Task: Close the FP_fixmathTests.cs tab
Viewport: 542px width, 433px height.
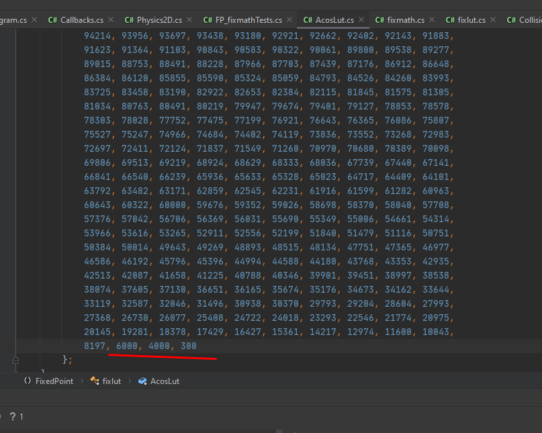Action: pos(289,19)
